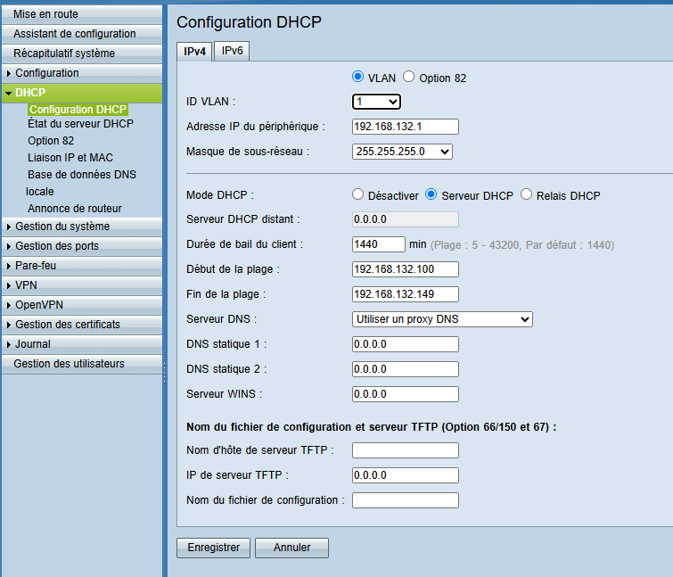Open the Serveur DNS dropdown
The image size is (673, 577).
click(442, 319)
